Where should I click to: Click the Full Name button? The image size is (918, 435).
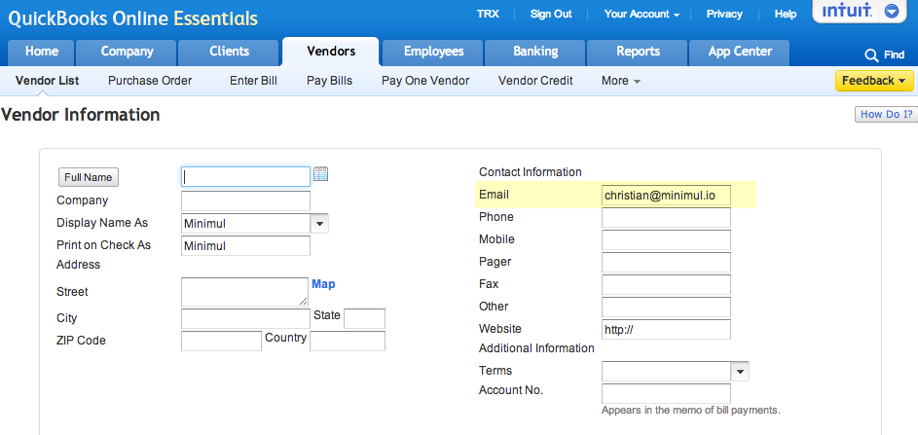89,177
